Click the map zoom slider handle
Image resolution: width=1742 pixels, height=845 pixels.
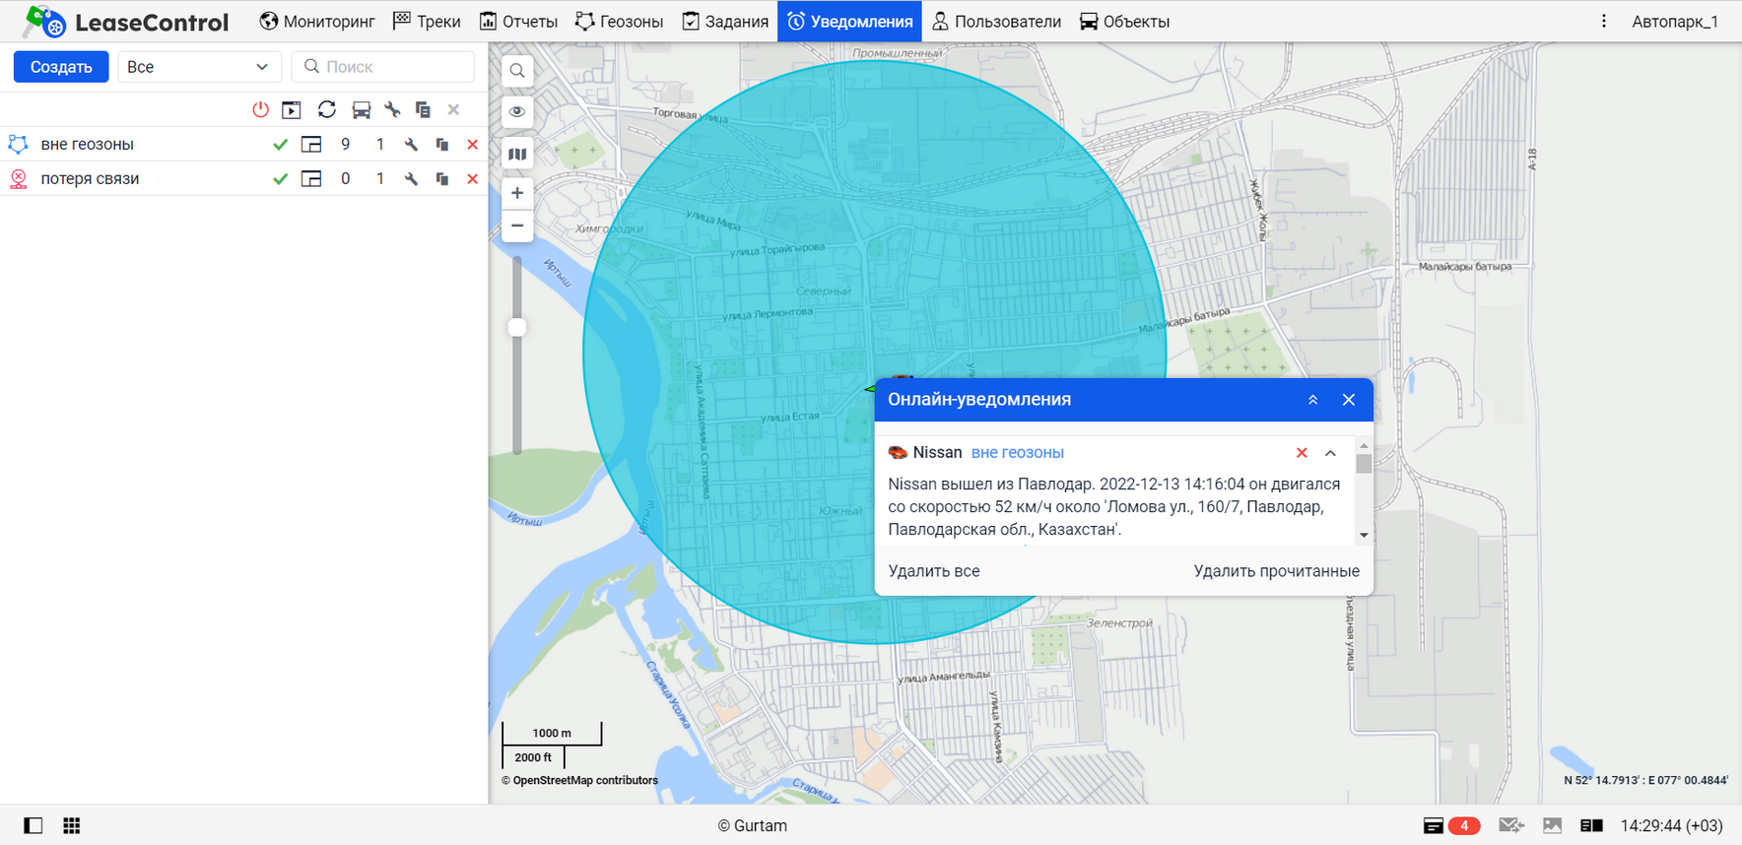pyautogui.click(x=517, y=328)
